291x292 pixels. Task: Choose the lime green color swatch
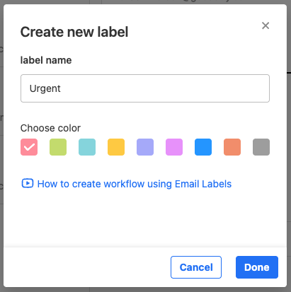click(x=58, y=147)
